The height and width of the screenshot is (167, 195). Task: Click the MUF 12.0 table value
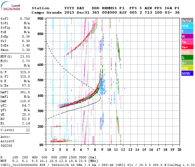coord(63,161)
